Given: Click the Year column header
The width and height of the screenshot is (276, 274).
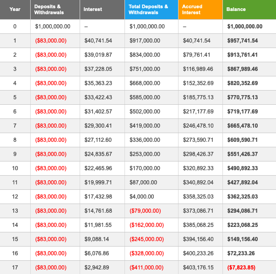Looking at the screenshot, I should [x=15, y=9].
